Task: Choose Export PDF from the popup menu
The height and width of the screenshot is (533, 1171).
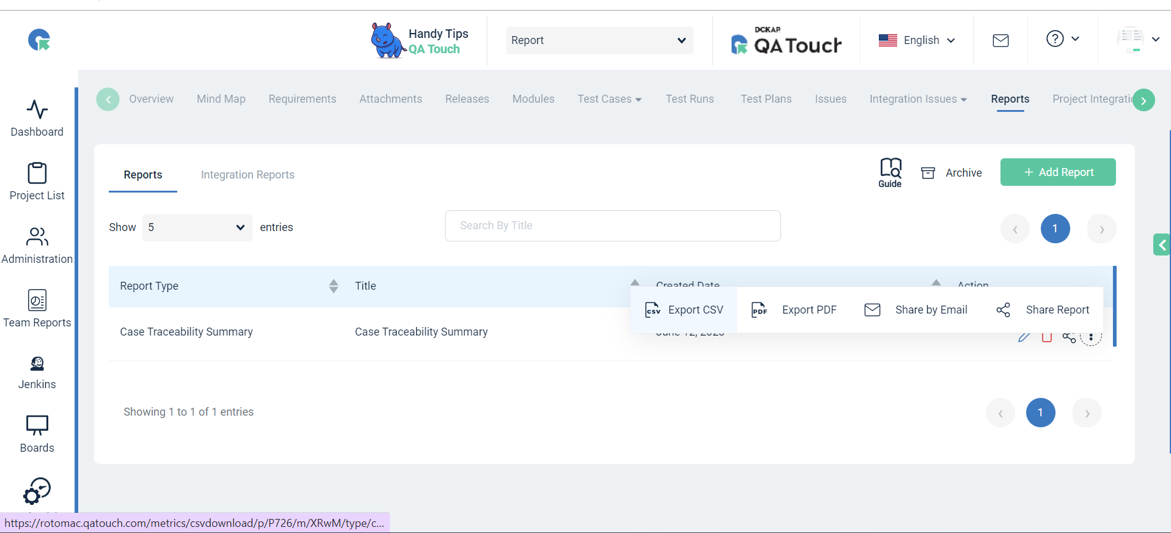Action: [x=793, y=310]
